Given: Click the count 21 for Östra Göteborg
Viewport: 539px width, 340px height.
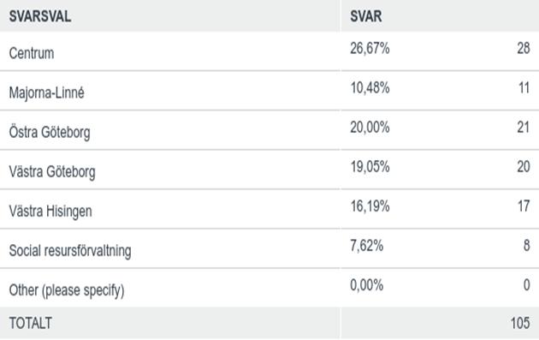Looking at the screenshot, I should coord(524,128).
